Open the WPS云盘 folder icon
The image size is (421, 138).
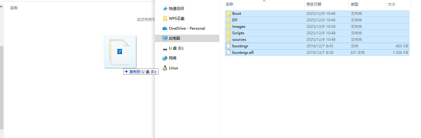click(x=165, y=19)
